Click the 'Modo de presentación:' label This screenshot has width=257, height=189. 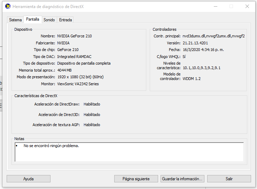pos(36,77)
